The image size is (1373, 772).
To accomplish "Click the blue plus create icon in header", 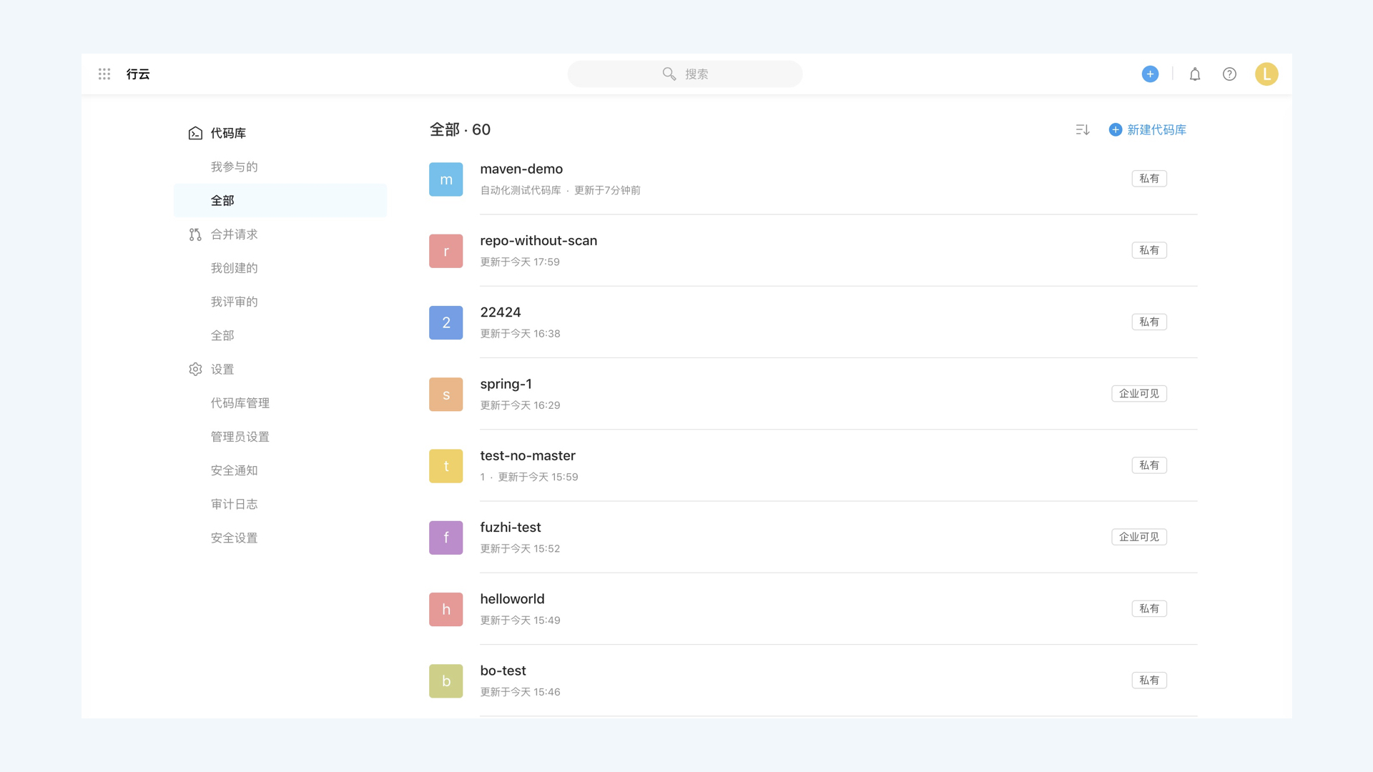I will click(1150, 74).
